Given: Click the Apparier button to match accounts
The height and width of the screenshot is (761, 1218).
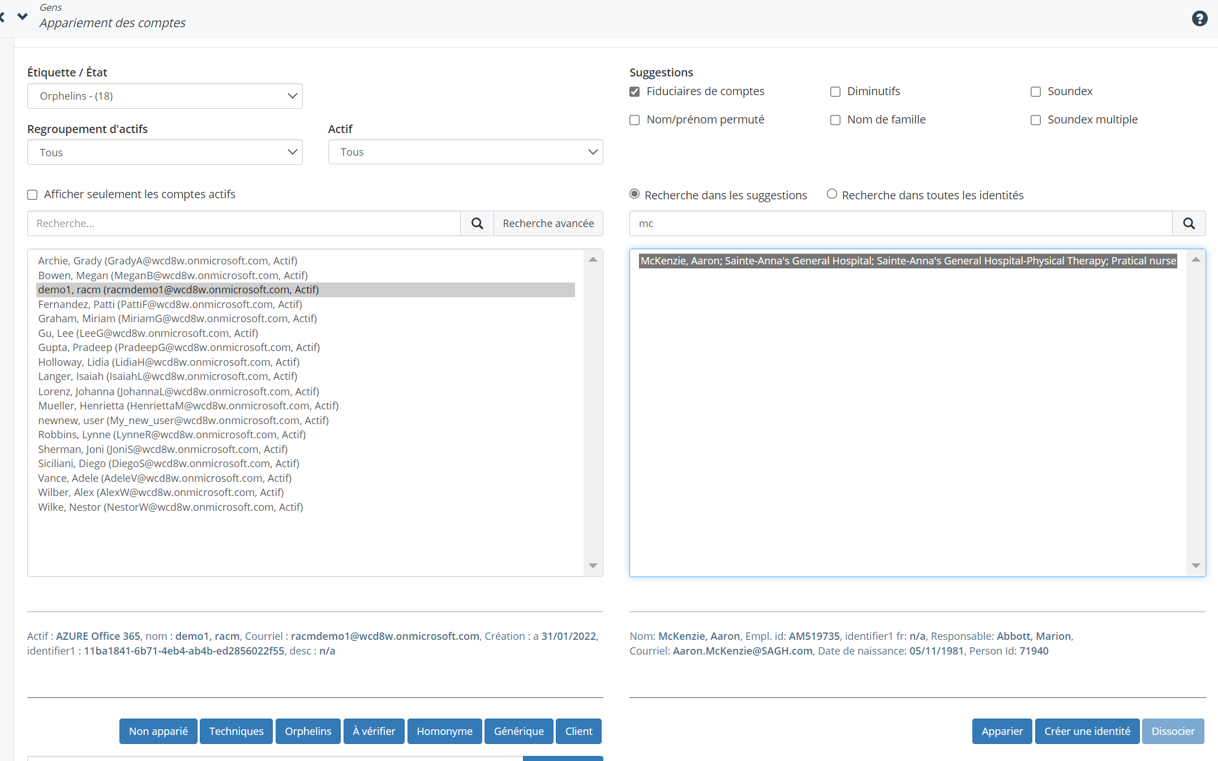Looking at the screenshot, I should pyautogui.click(x=1001, y=730).
